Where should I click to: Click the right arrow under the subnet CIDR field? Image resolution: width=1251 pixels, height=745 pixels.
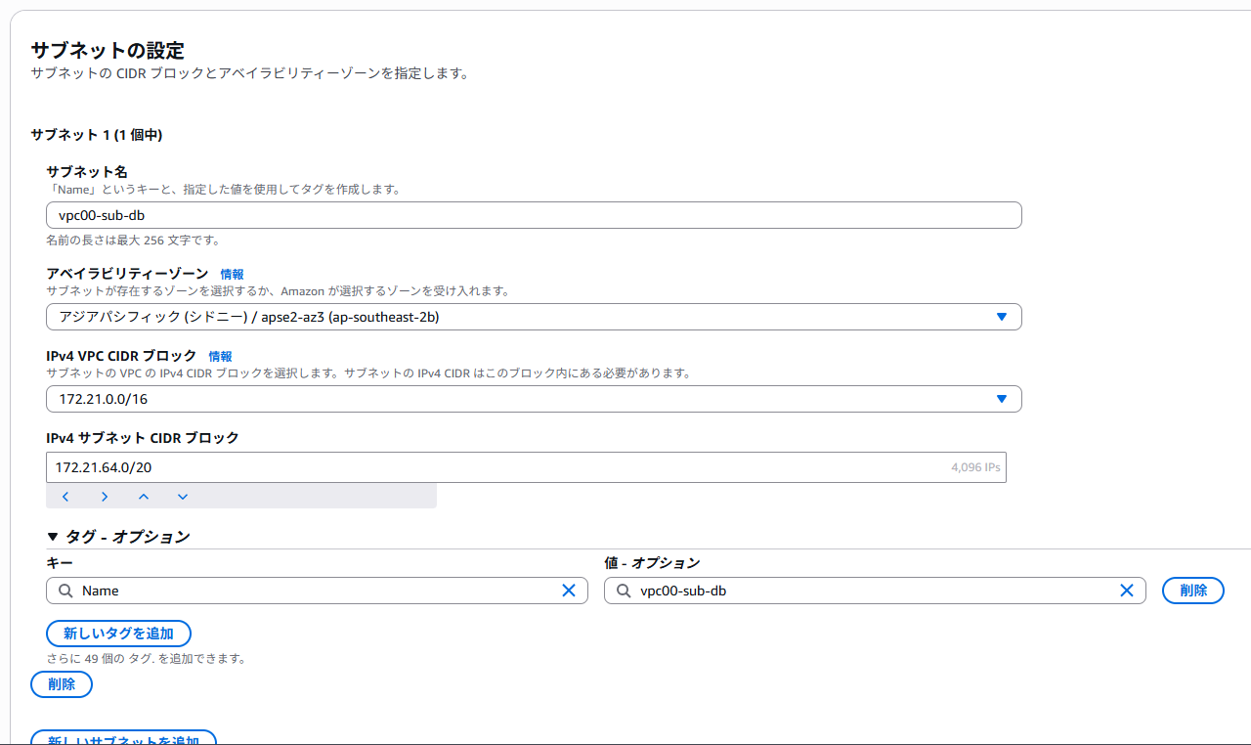point(105,497)
